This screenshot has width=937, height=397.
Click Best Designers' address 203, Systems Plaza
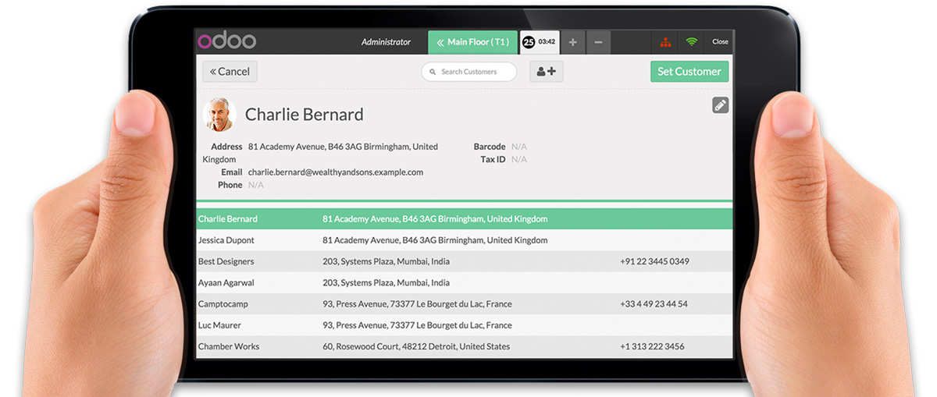(x=386, y=261)
